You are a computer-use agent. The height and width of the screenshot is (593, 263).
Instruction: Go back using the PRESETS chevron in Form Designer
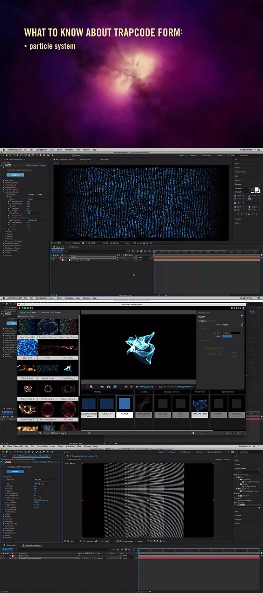(x=19, y=308)
